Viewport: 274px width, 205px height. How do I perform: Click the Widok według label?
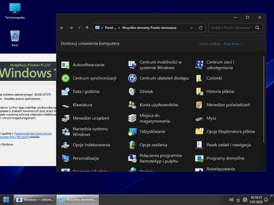coord(210,44)
